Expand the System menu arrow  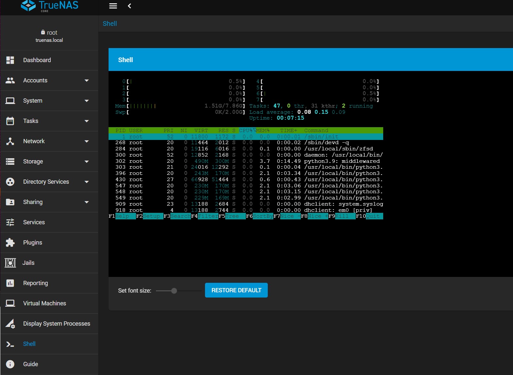point(87,101)
